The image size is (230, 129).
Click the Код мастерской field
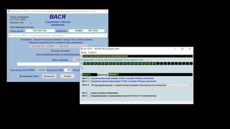click(41, 70)
